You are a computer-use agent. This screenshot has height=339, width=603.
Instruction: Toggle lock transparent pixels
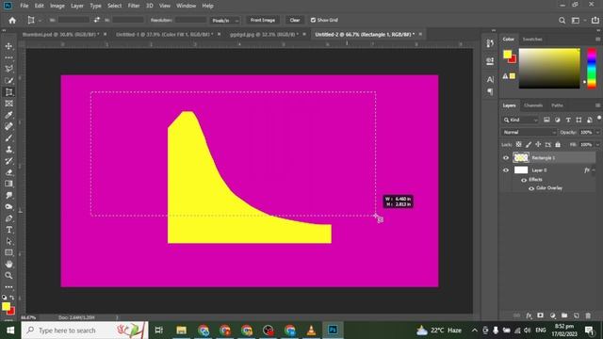point(519,144)
